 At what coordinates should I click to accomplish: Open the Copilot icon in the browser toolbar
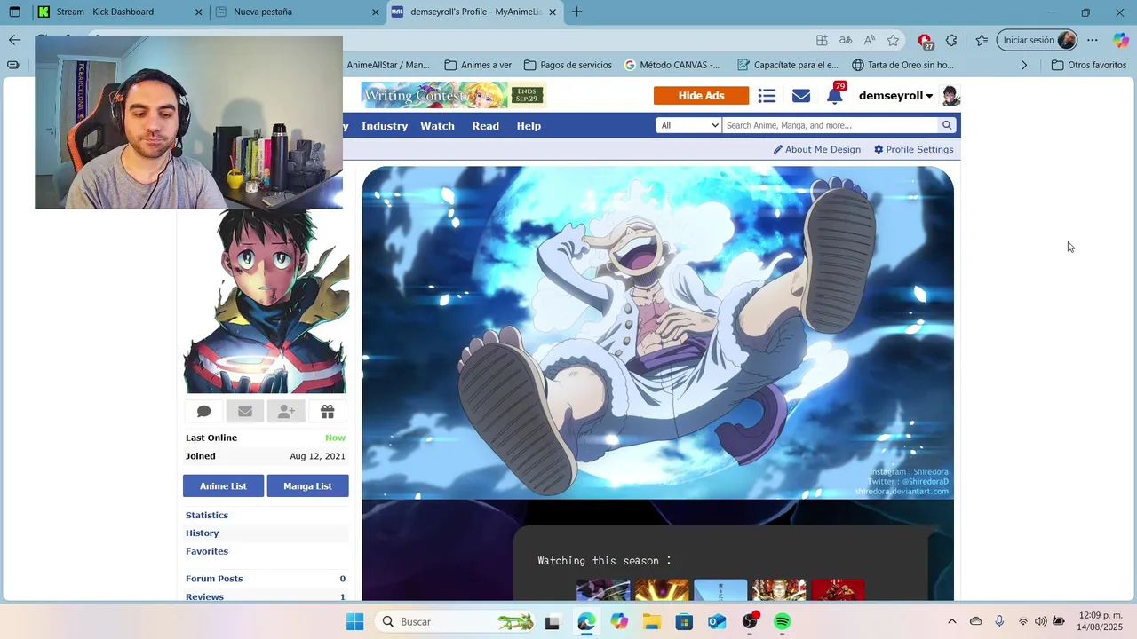(x=1121, y=40)
